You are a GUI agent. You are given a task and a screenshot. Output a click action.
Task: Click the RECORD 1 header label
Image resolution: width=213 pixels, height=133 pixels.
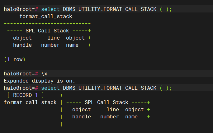tap(25, 95)
